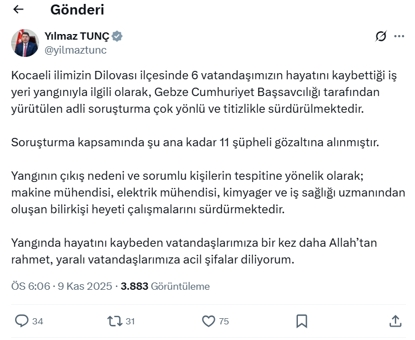The width and height of the screenshot is (415, 340).
Task: Click the like count 75
Action: pyautogui.click(x=224, y=321)
